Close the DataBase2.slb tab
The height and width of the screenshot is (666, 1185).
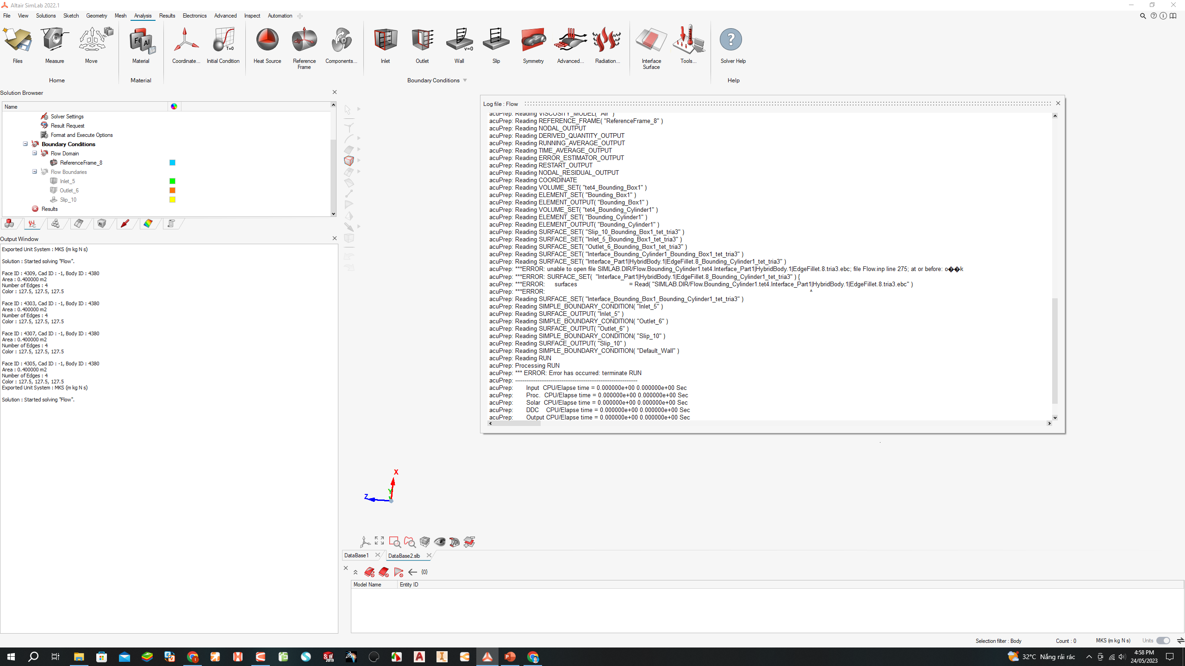click(x=429, y=555)
